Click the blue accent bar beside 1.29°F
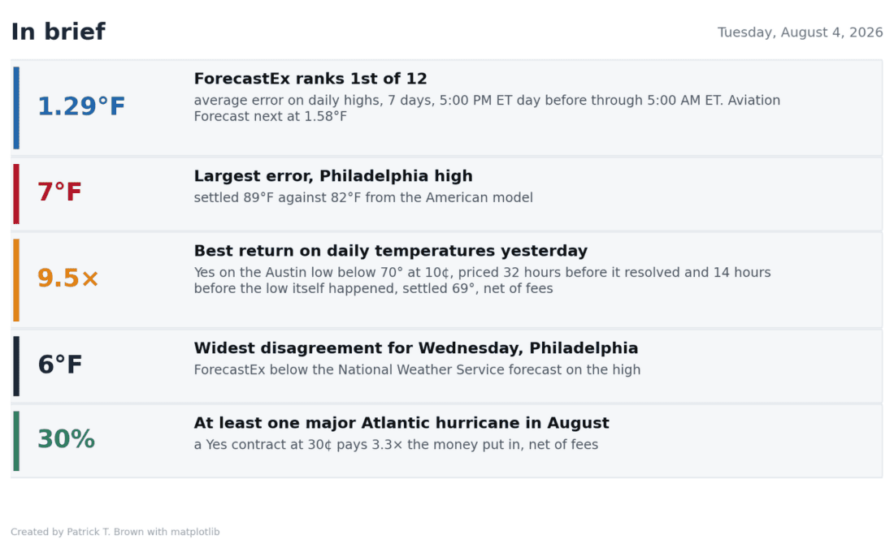The width and height of the screenshot is (894, 548). point(16,108)
